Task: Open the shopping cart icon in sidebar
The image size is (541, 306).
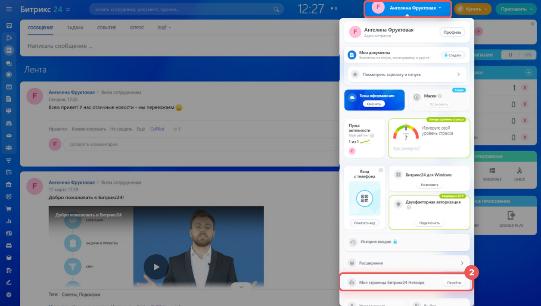Action: click(x=9, y=209)
